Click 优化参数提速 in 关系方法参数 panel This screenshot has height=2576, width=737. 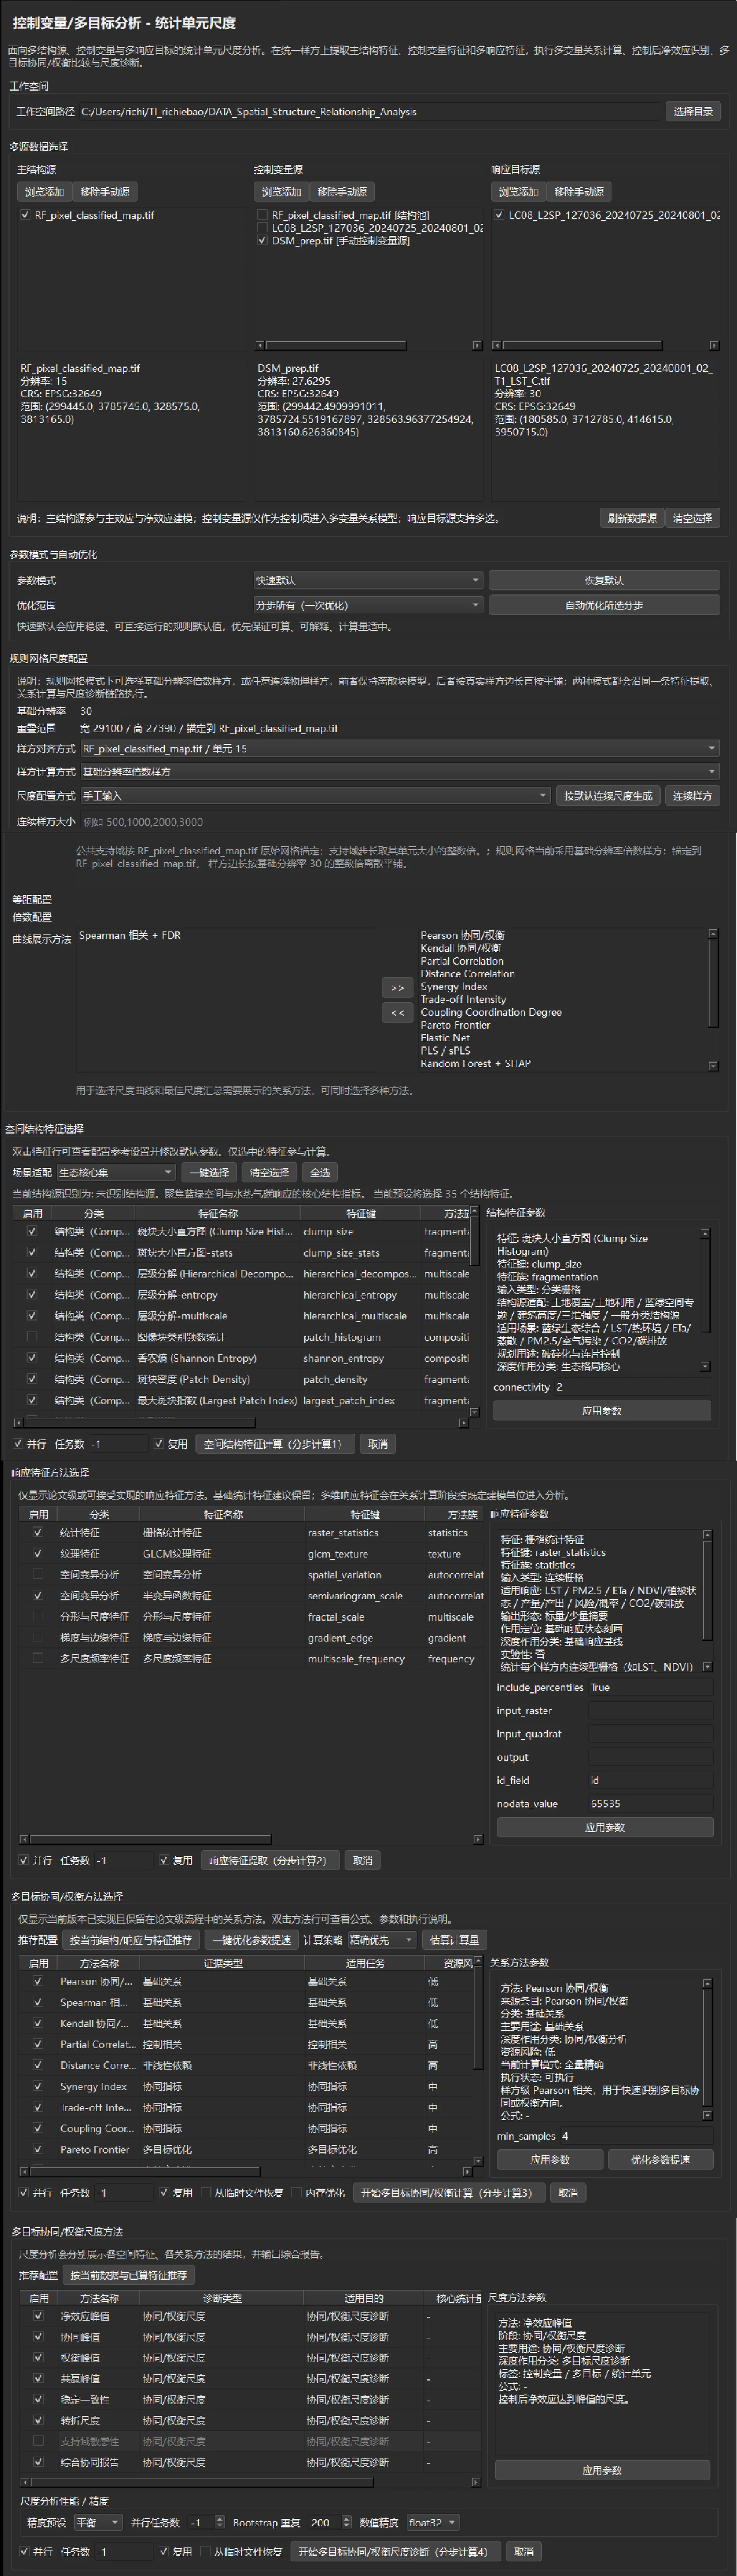661,2160
